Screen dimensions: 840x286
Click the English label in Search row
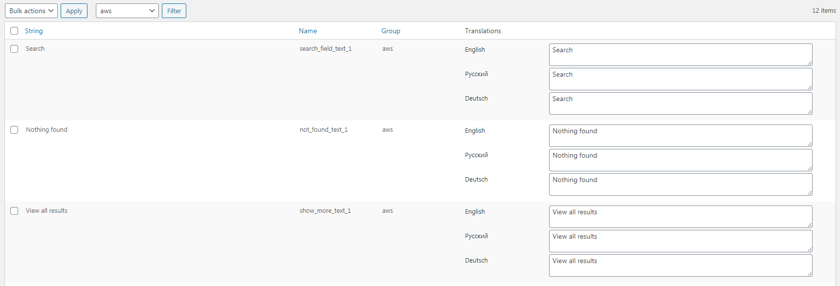(x=475, y=50)
